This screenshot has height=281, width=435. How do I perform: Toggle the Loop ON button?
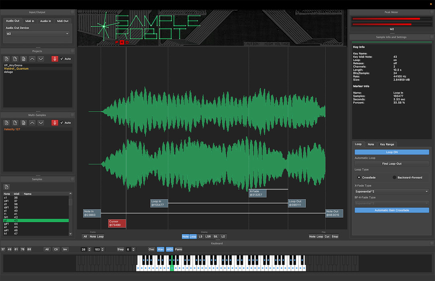[x=391, y=152]
